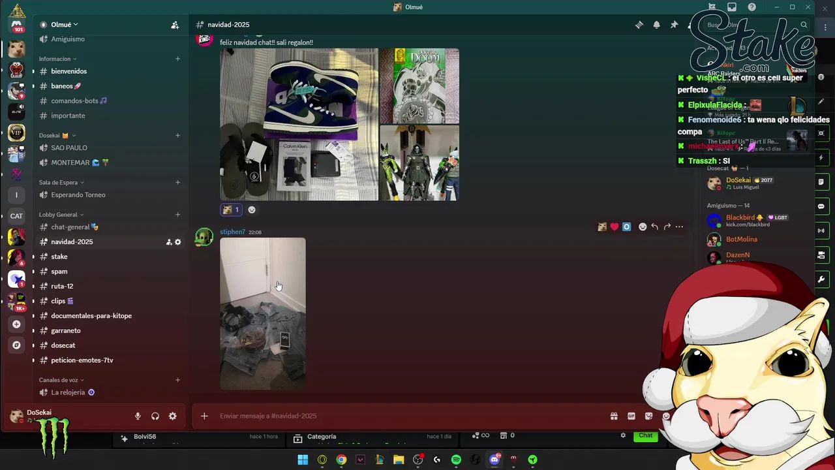Create invite for navidad-2025 channel
Image resolution: width=835 pixels, height=470 pixels.
tap(169, 242)
